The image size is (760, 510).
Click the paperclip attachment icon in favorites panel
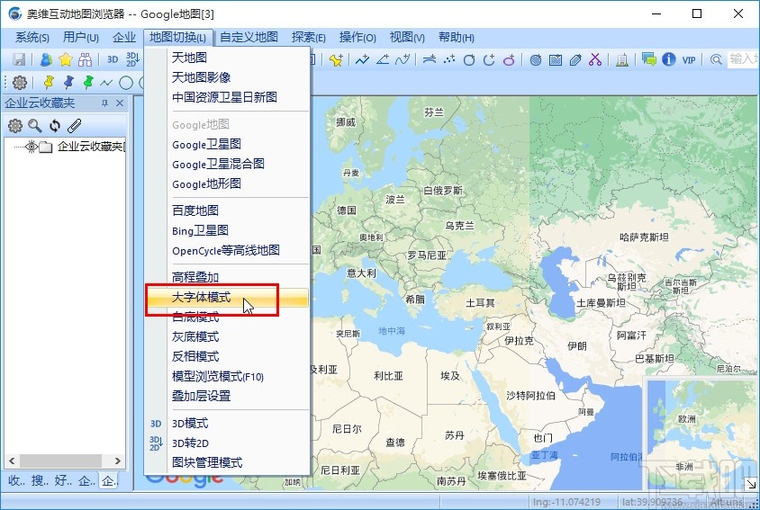[x=74, y=126]
